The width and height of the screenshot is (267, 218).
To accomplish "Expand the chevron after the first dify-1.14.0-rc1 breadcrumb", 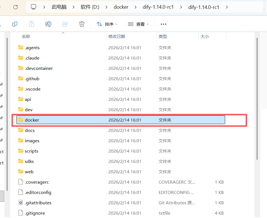I will 181,7.
